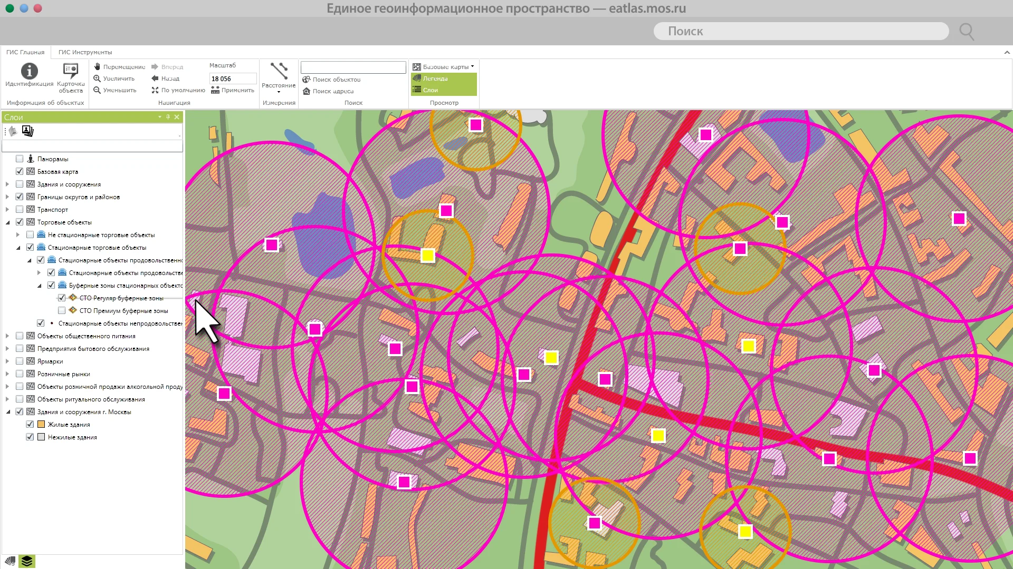
Task: Click the stacked images icon in Слои toolbar
Action: [x=27, y=131]
